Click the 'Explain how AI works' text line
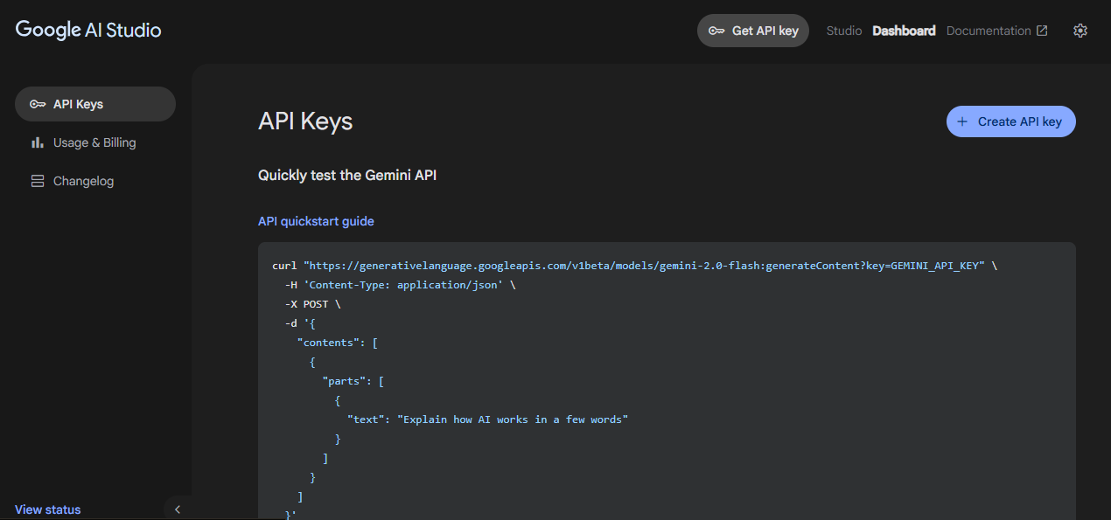1111x520 pixels. [x=488, y=419]
